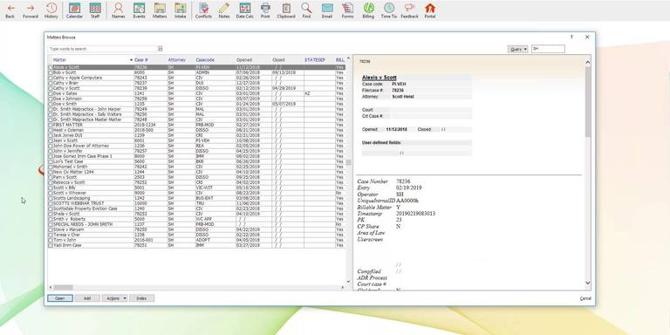Open the Query dropdown
670x335 pixels.
pos(517,49)
